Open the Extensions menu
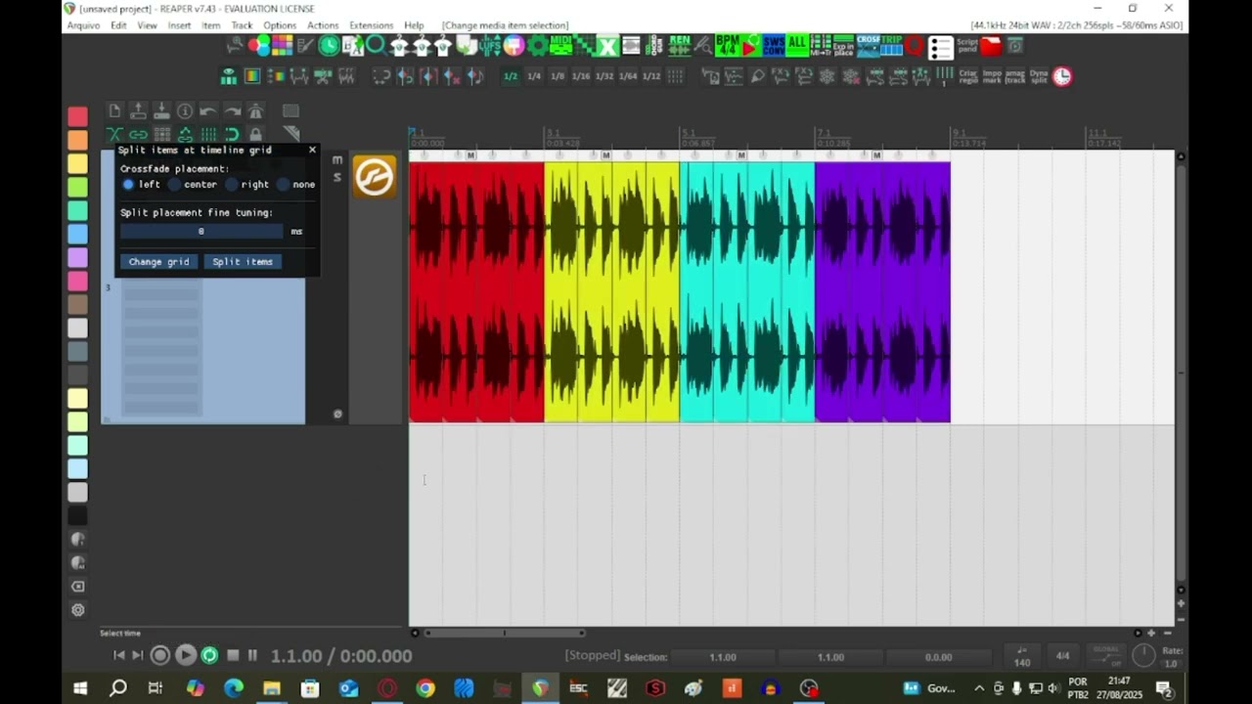The height and width of the screenshot is (704, 1252). click(371, 25)
